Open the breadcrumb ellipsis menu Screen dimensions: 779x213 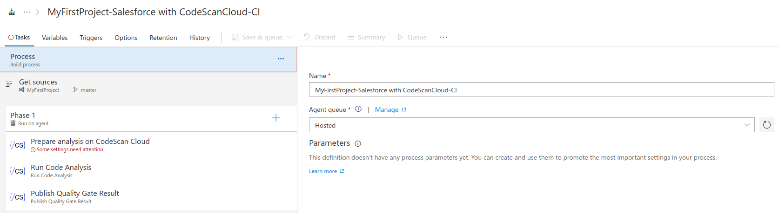pyautogui.click(x=27, y=12)
